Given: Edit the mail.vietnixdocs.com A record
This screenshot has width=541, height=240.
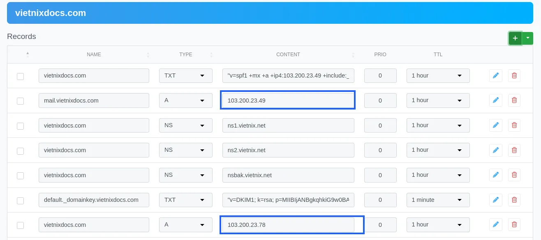Looking at the screenshot, I should pos(496,100).
